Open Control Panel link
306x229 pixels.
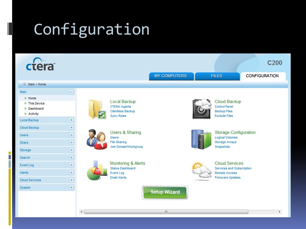[224, 107]
